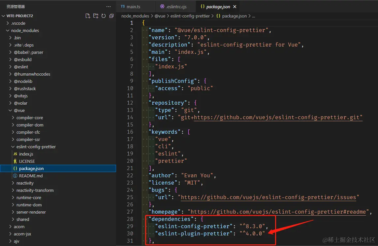Click the "publishConfig" key on line 9
The width and height of the screenshot is (378, 246).
click(173, 81)
